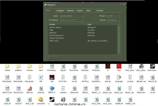Open the RBPFC1 info icon
Screen dimensions: 158x106
[x=52, y=88]
